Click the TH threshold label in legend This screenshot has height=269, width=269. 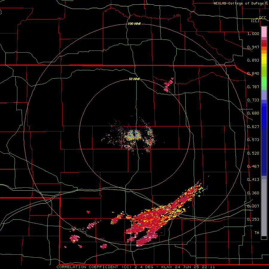pos(257,233)
